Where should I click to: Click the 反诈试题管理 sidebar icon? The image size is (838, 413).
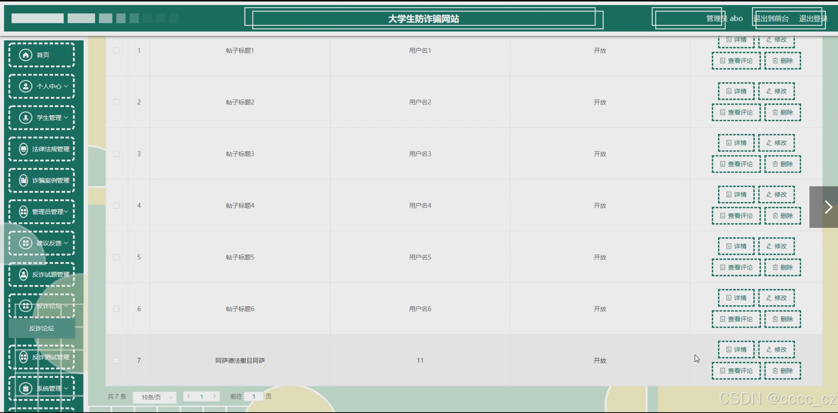(23, 275)
